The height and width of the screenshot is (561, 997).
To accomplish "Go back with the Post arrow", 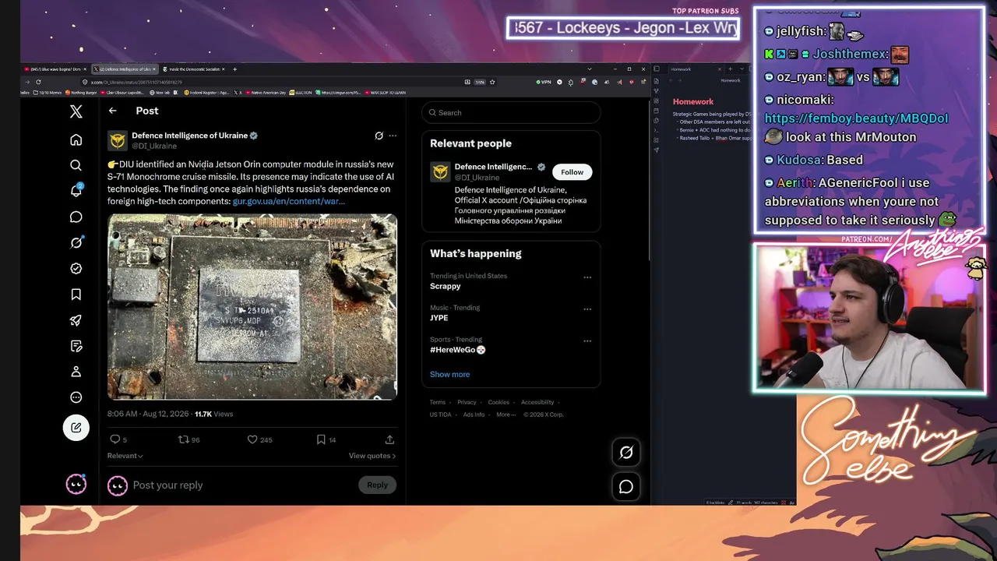I will coord(113,111).
